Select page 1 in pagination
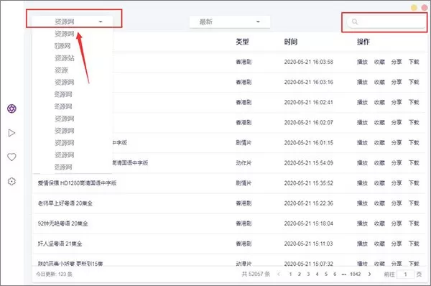This screenshot has height=286, width=431. coord(290,275)
